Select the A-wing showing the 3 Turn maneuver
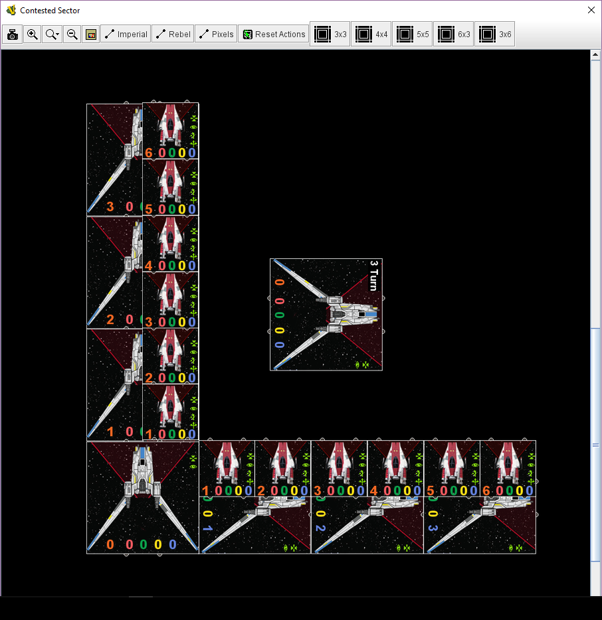 click(x=326, y=314)
